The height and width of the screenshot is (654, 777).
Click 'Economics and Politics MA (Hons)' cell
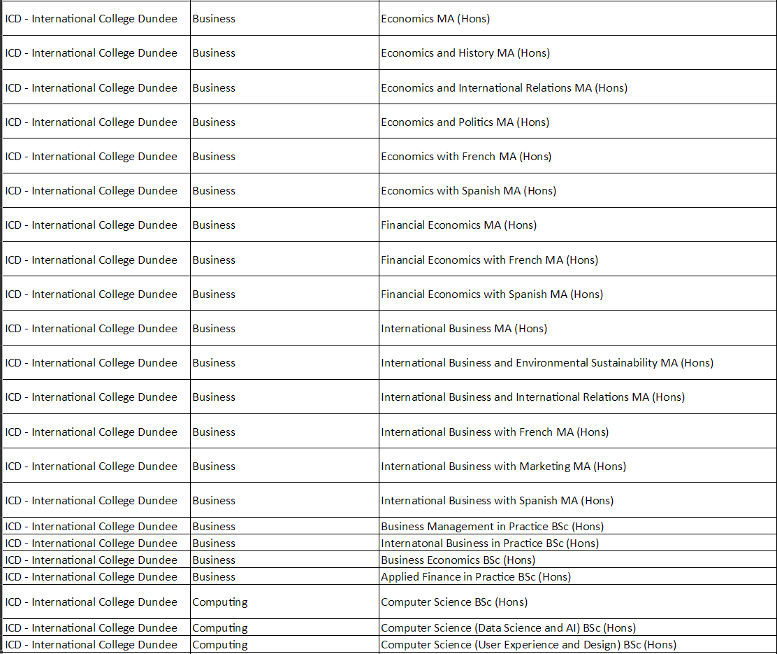click(x=578, y=122)
